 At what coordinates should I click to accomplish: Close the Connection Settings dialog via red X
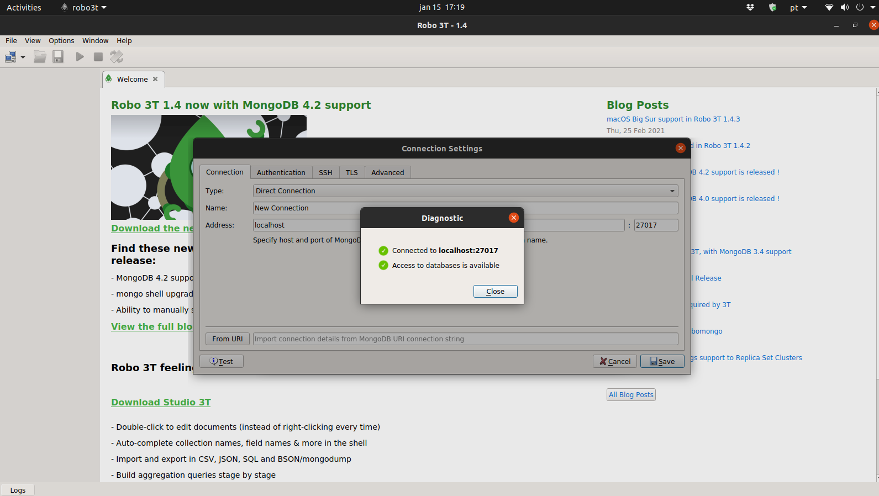point(681,148)
